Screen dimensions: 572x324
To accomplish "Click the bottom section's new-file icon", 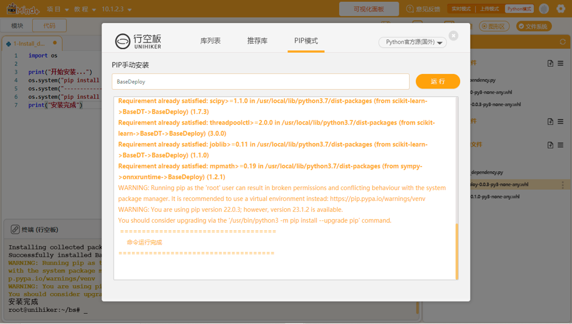I will (x=550, y=145).
